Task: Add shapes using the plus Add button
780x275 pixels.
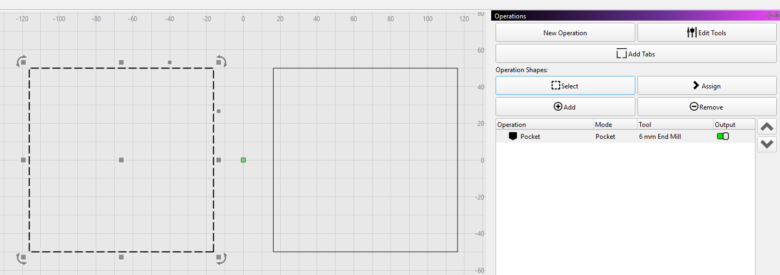Action: coord(565,107)
